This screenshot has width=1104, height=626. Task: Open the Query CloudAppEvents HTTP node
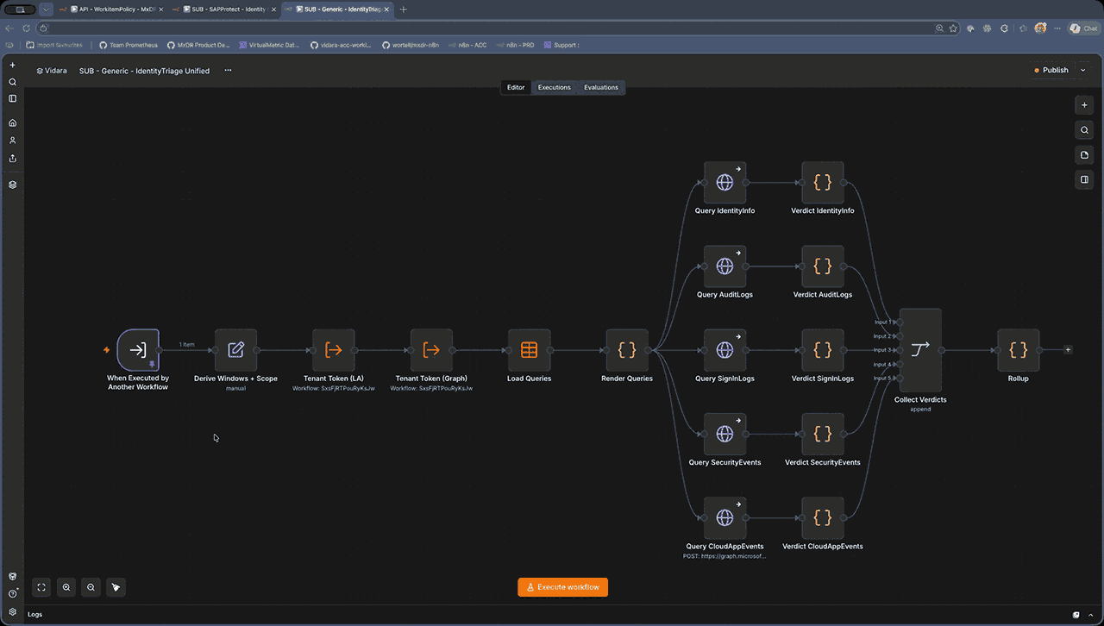[x=724, y=517]
